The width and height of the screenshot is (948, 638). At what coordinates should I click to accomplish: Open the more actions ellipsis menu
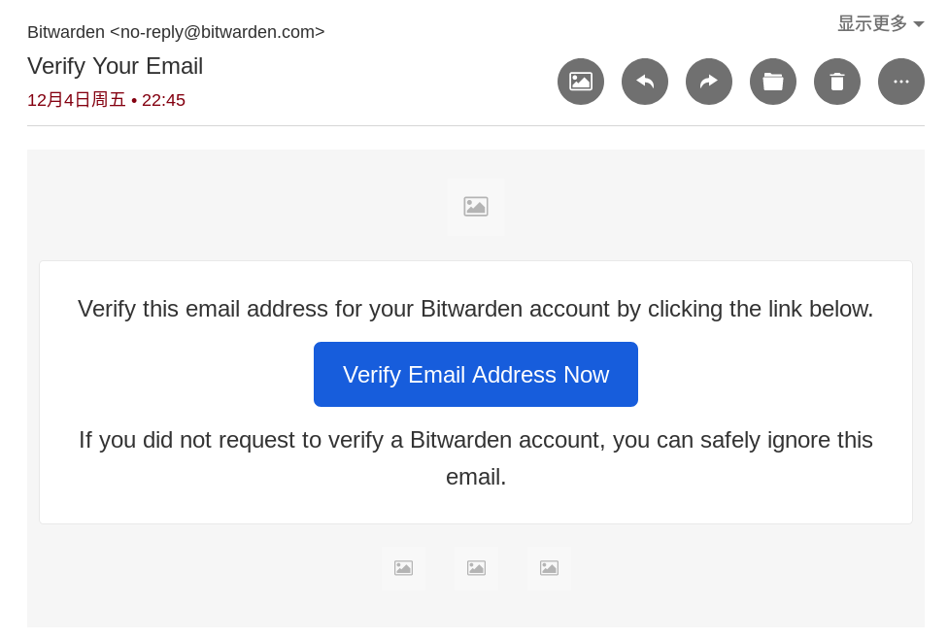pyautogui.click(x=901, y=82)
